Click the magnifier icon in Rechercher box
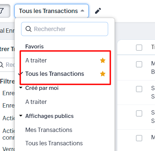This screenshot has height=151, width=155. [x=28, y=29]
